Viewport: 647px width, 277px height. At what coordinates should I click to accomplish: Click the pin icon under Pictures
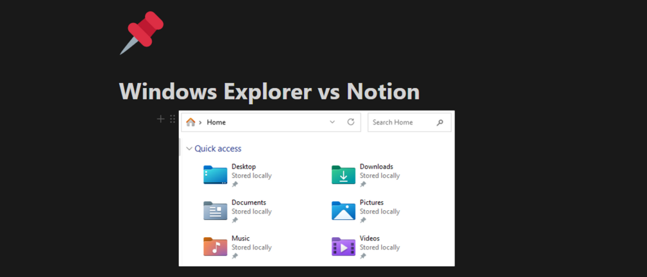click(x=363, y=220)
